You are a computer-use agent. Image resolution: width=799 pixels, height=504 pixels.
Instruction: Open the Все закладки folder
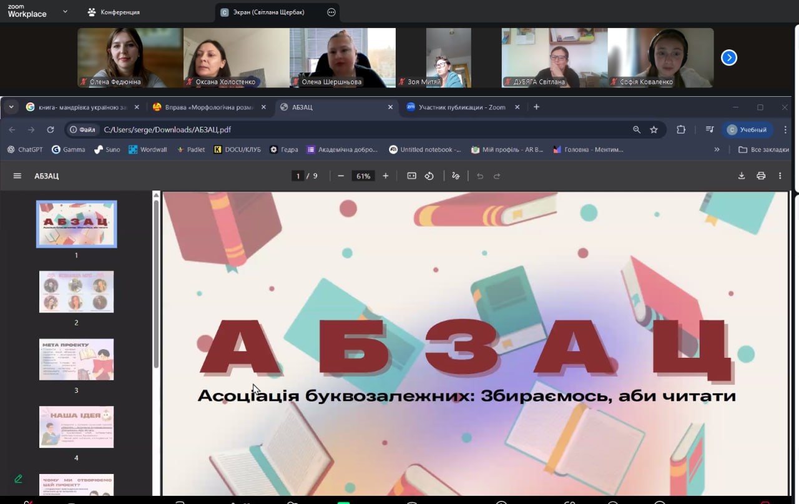click(763, 150)
